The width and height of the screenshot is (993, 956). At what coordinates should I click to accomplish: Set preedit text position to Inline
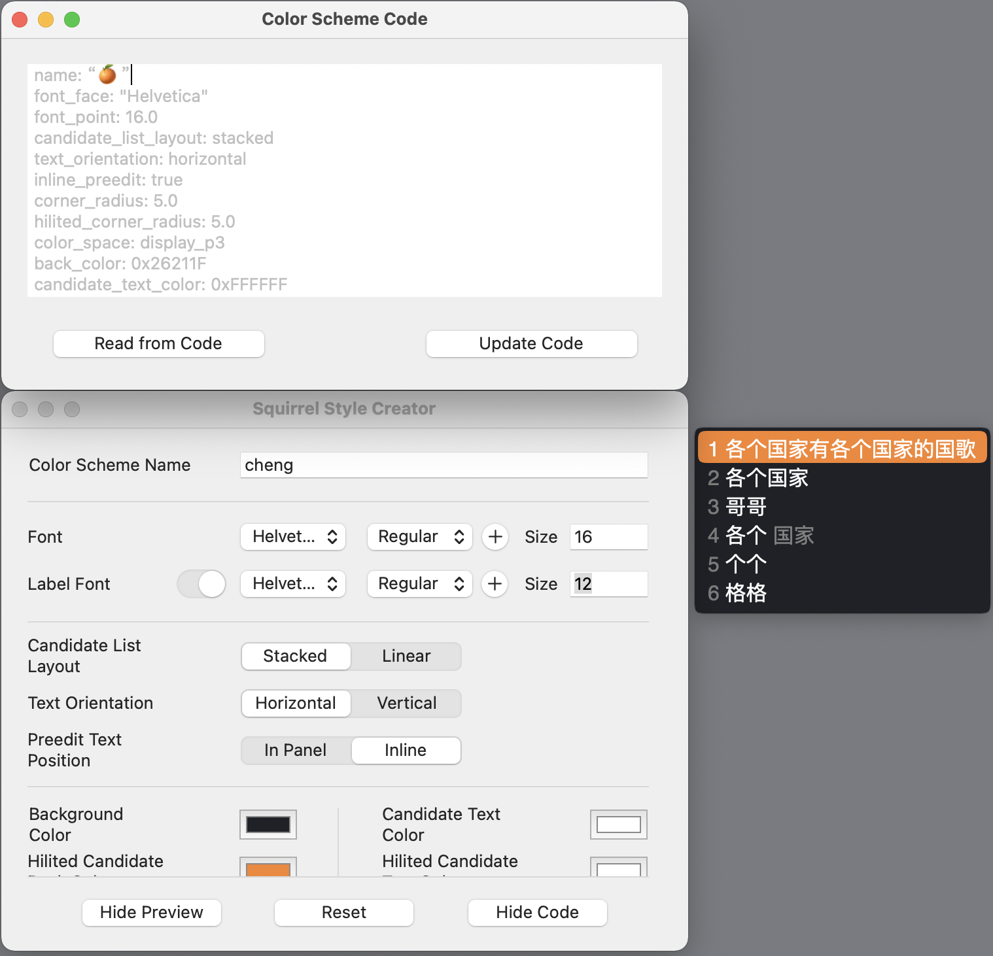[x=406, y=750]
